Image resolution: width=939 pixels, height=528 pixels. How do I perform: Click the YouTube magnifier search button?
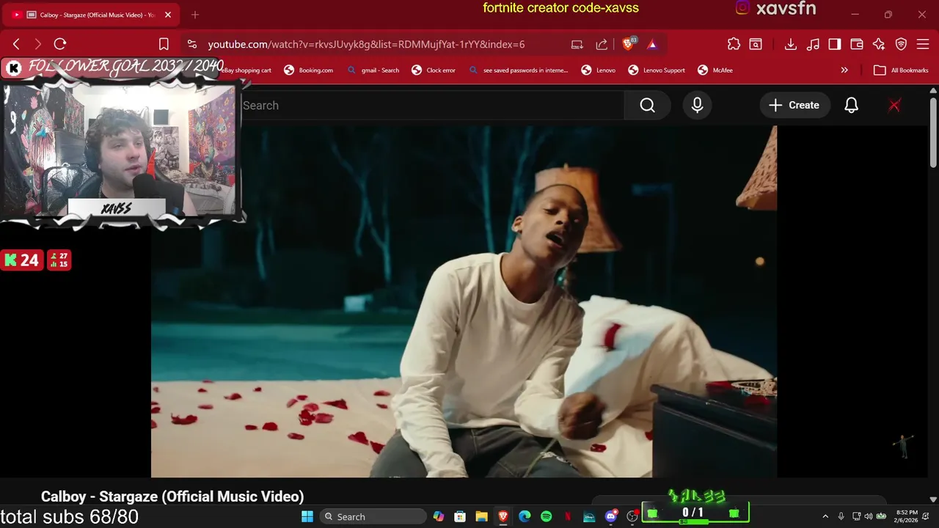(647, 106)
